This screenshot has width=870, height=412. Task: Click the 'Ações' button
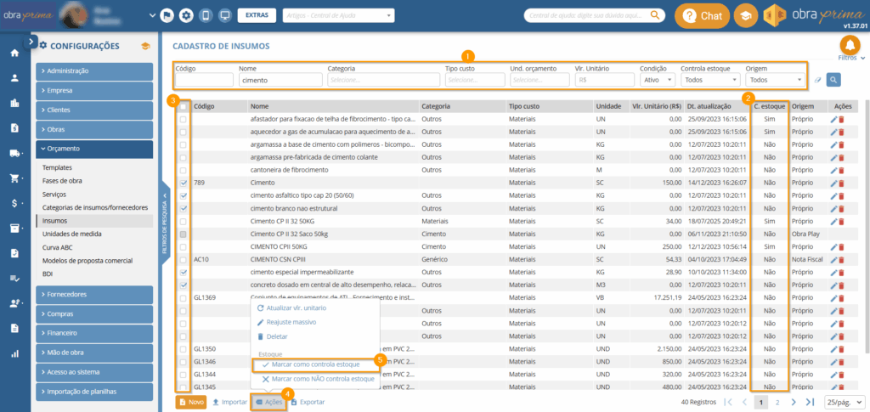269,402
